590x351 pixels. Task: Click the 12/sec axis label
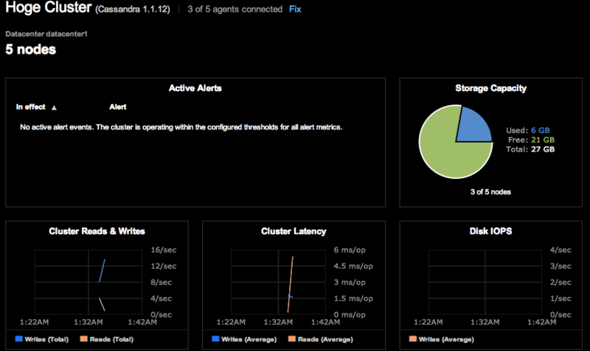(x=164, y=266)
